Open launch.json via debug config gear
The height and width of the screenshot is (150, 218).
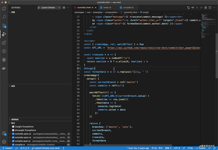click(x=64, y=8)
